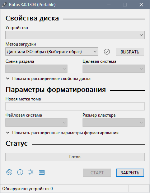Click the checksum checkmark circle icon

(107, 52)
